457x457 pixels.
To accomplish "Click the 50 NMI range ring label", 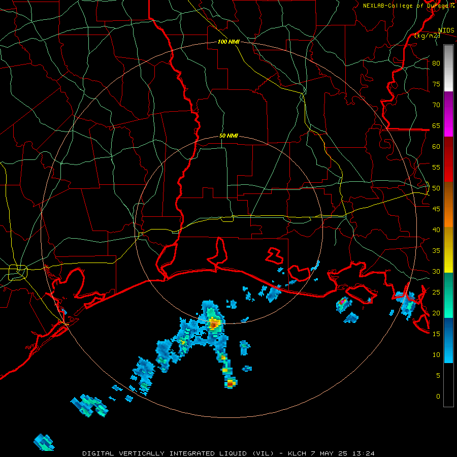I will coord(228,136).
